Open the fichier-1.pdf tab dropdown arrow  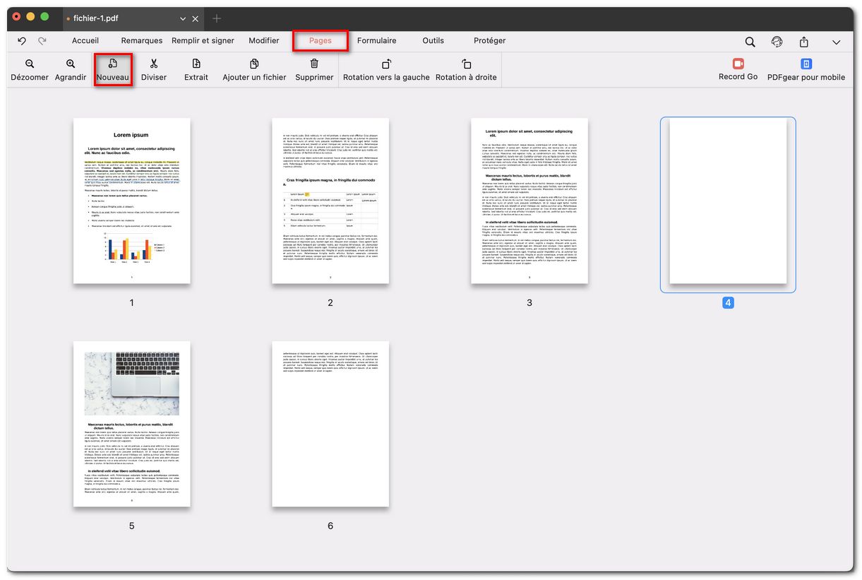183,18
